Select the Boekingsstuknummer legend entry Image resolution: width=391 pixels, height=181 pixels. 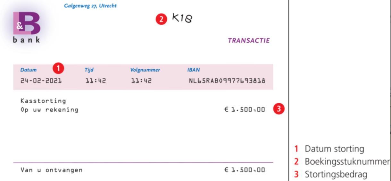(x=346, y=162)
